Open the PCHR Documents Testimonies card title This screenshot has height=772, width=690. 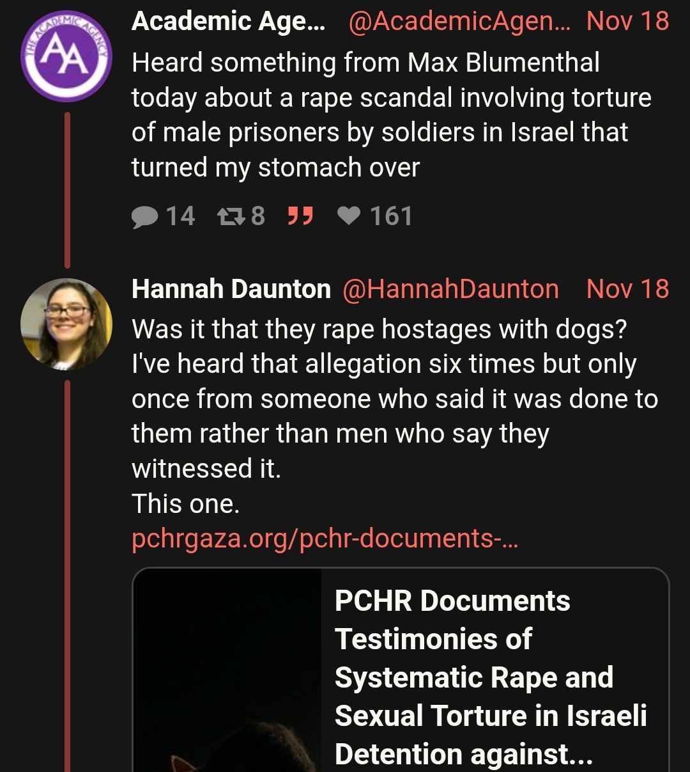491,677
